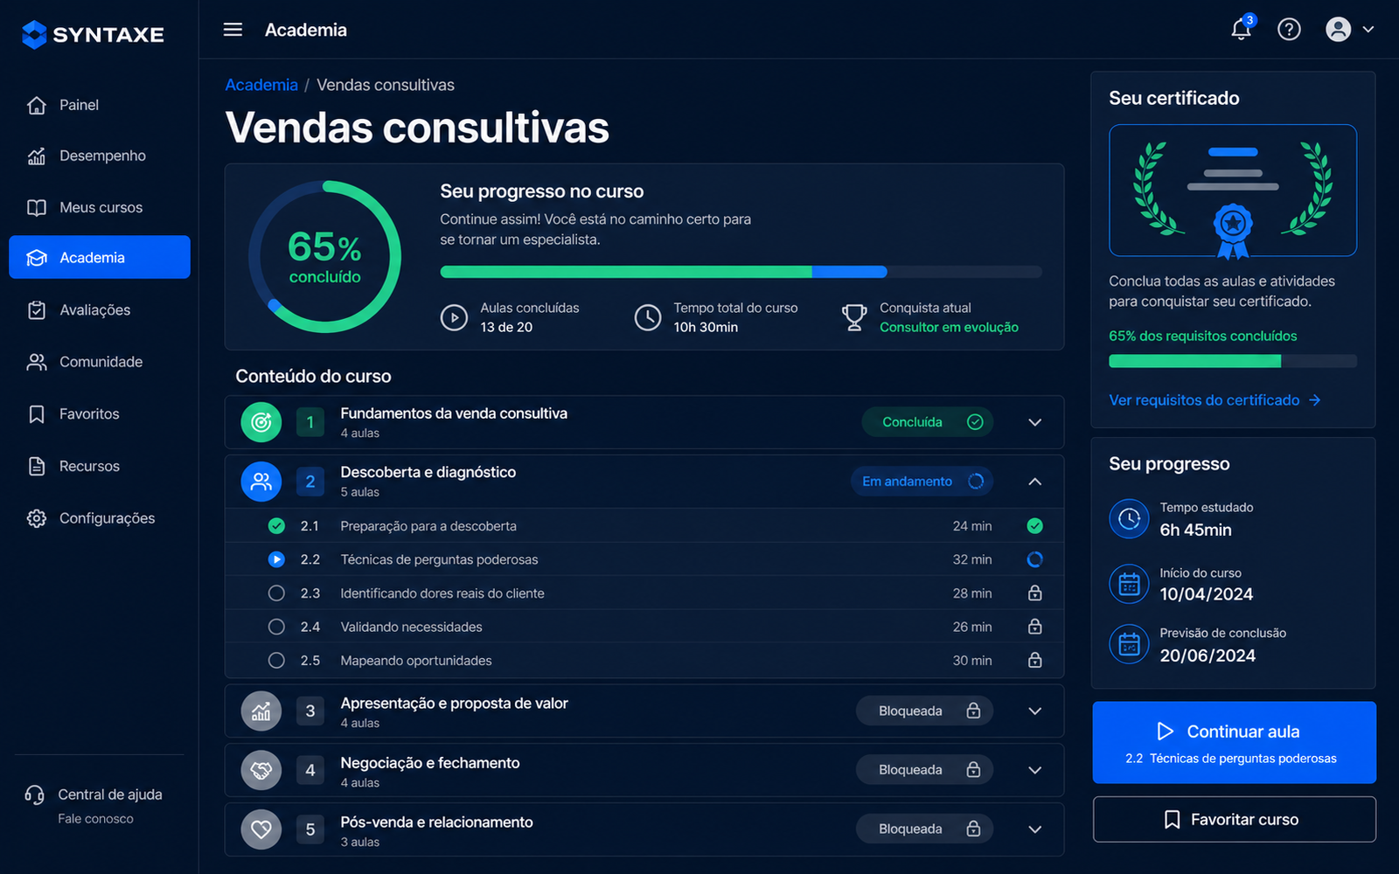Click the chart icon for module 3
The width and height of the screenshot is (1399, 874).
click(x=261, y=711)
